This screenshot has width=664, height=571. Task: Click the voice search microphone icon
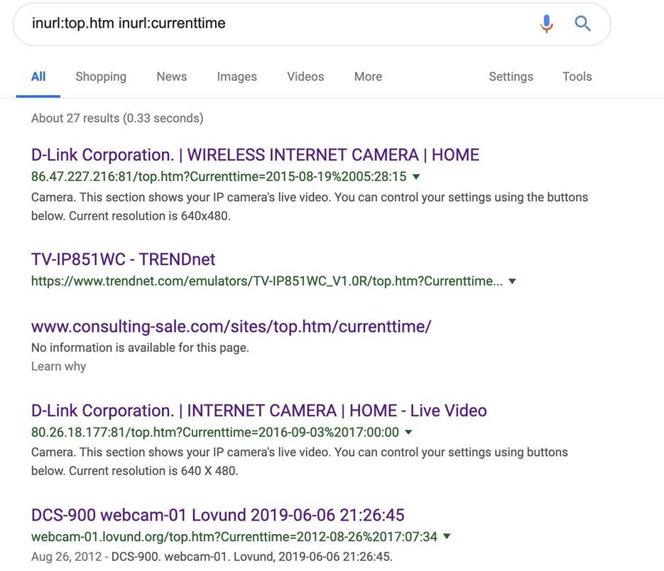pyautogui.click(x=546, y=23)
